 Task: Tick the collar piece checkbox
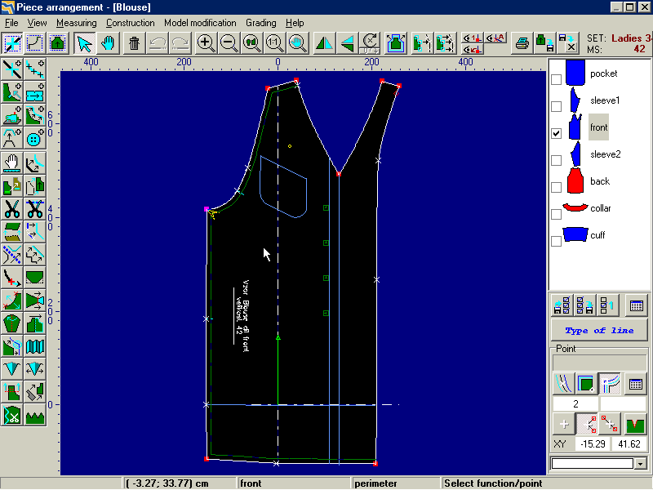[556, 214]
